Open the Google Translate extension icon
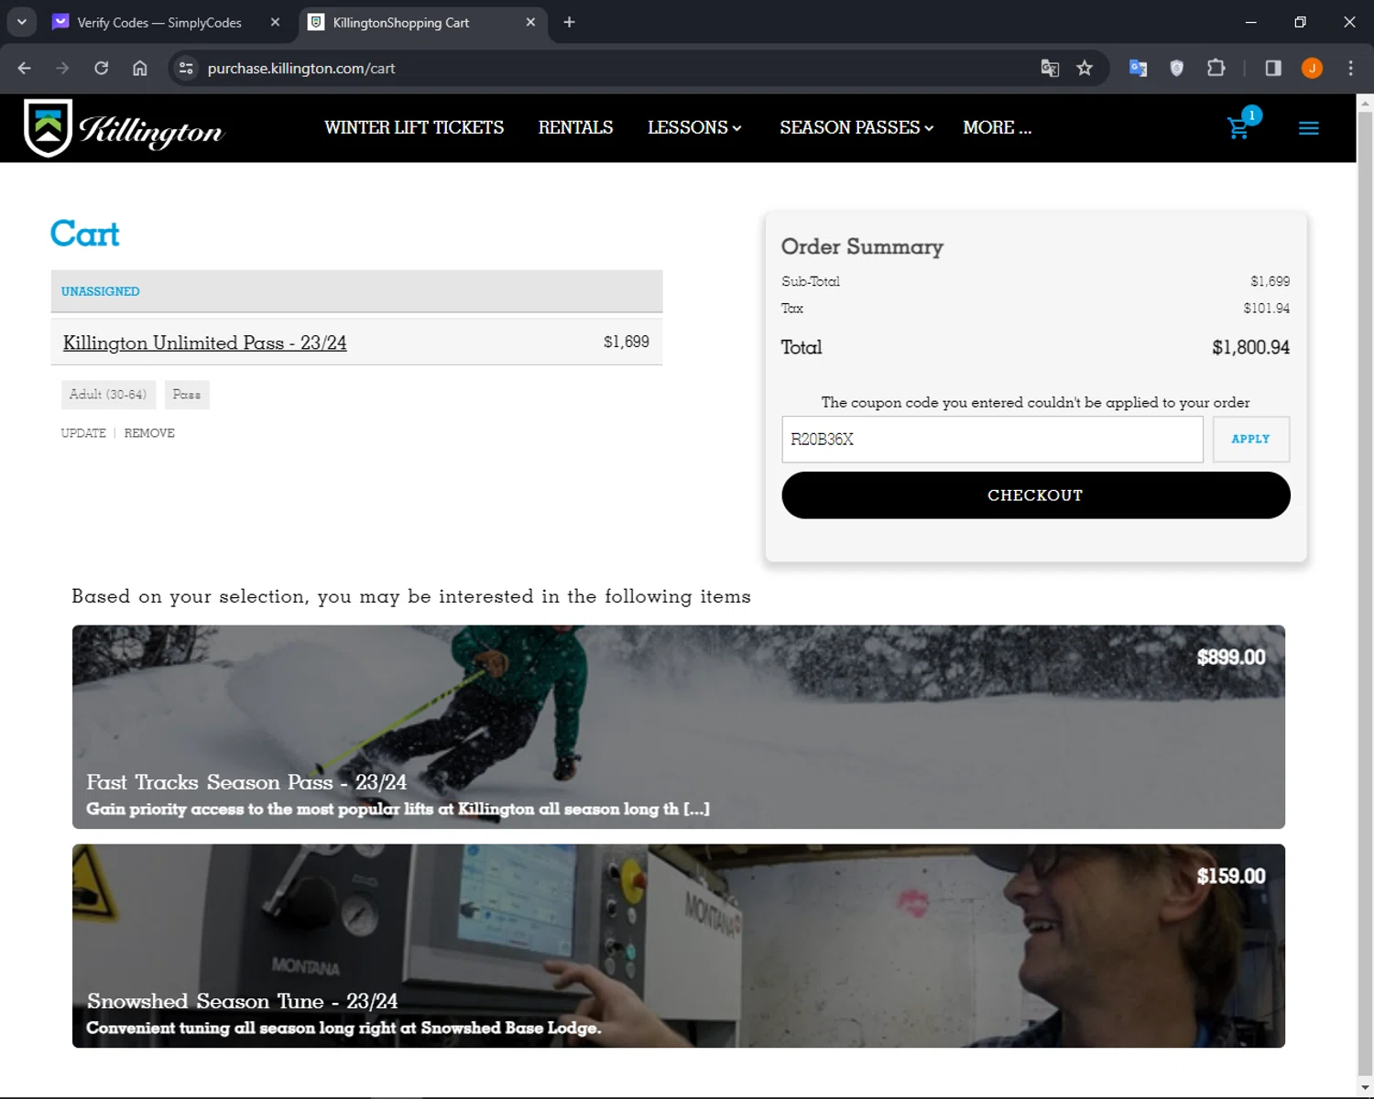This screenshot has width=1374, height=1099. (1138, 68)
